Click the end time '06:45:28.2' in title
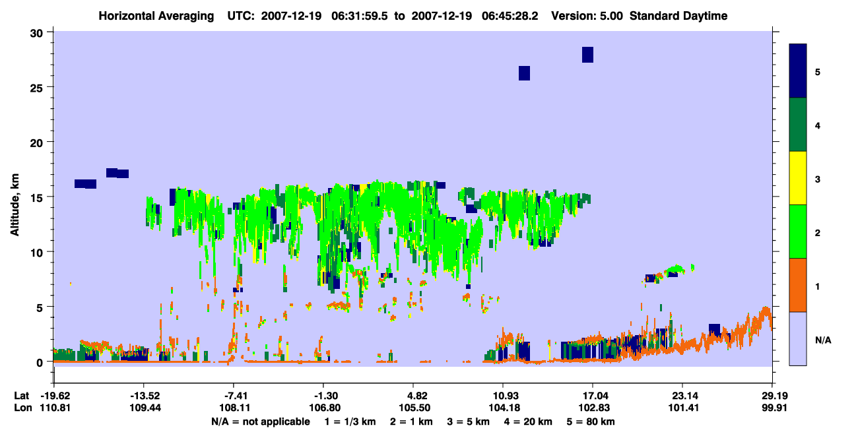858x440 pixels. 511,16
